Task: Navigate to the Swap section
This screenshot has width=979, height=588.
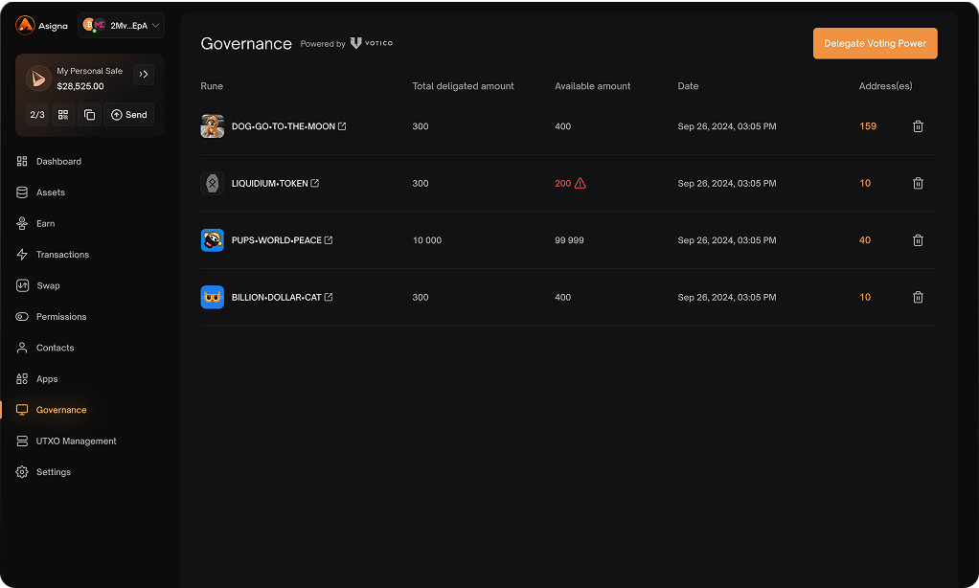Action: (x=48, y=285)
